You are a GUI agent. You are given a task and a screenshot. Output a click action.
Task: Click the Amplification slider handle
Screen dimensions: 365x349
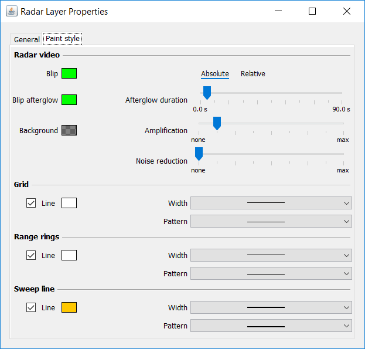[x=217, y=123]
